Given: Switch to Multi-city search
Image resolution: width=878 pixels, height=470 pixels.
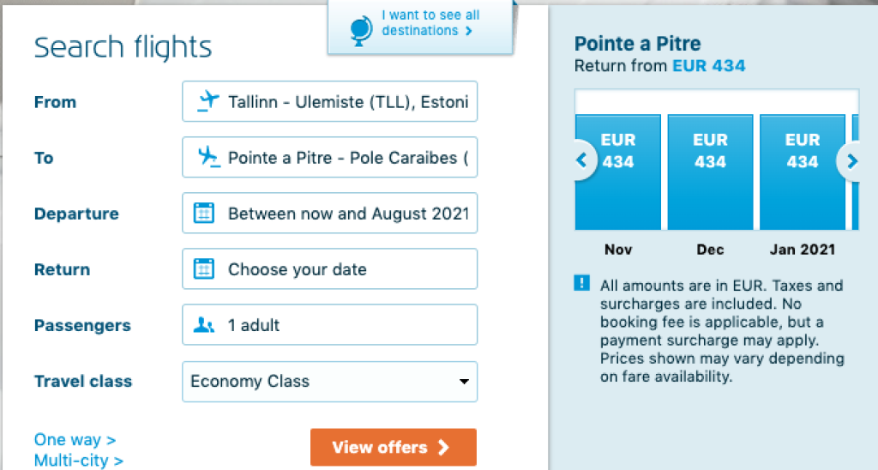Looking at the screenshot, I should point(79,461).
